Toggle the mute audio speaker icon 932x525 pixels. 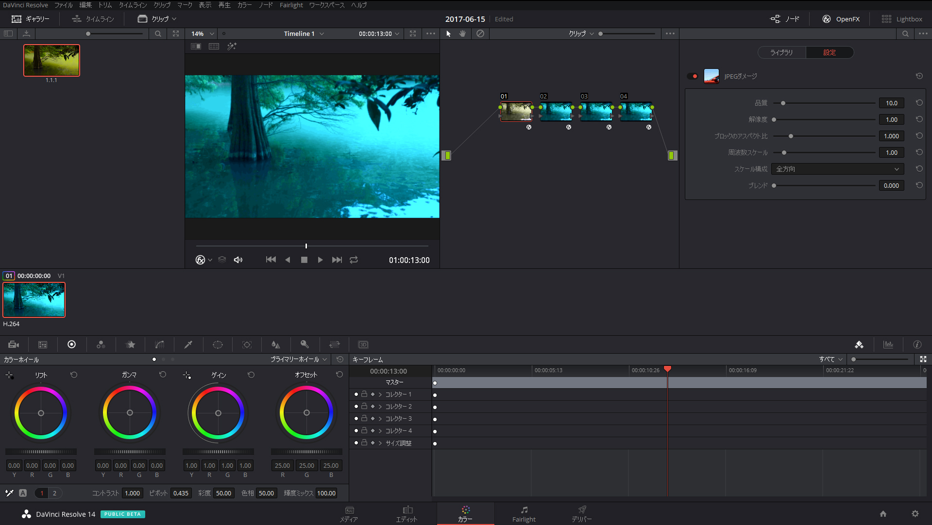point(238,260)
